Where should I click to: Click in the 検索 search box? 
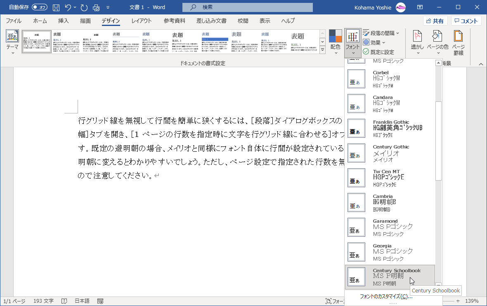tap(248, 7)
